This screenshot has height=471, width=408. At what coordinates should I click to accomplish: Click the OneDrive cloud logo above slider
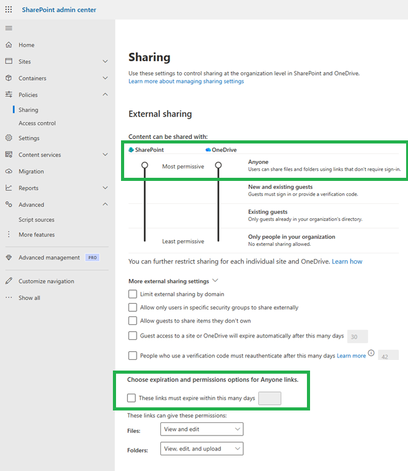(208, 150)
